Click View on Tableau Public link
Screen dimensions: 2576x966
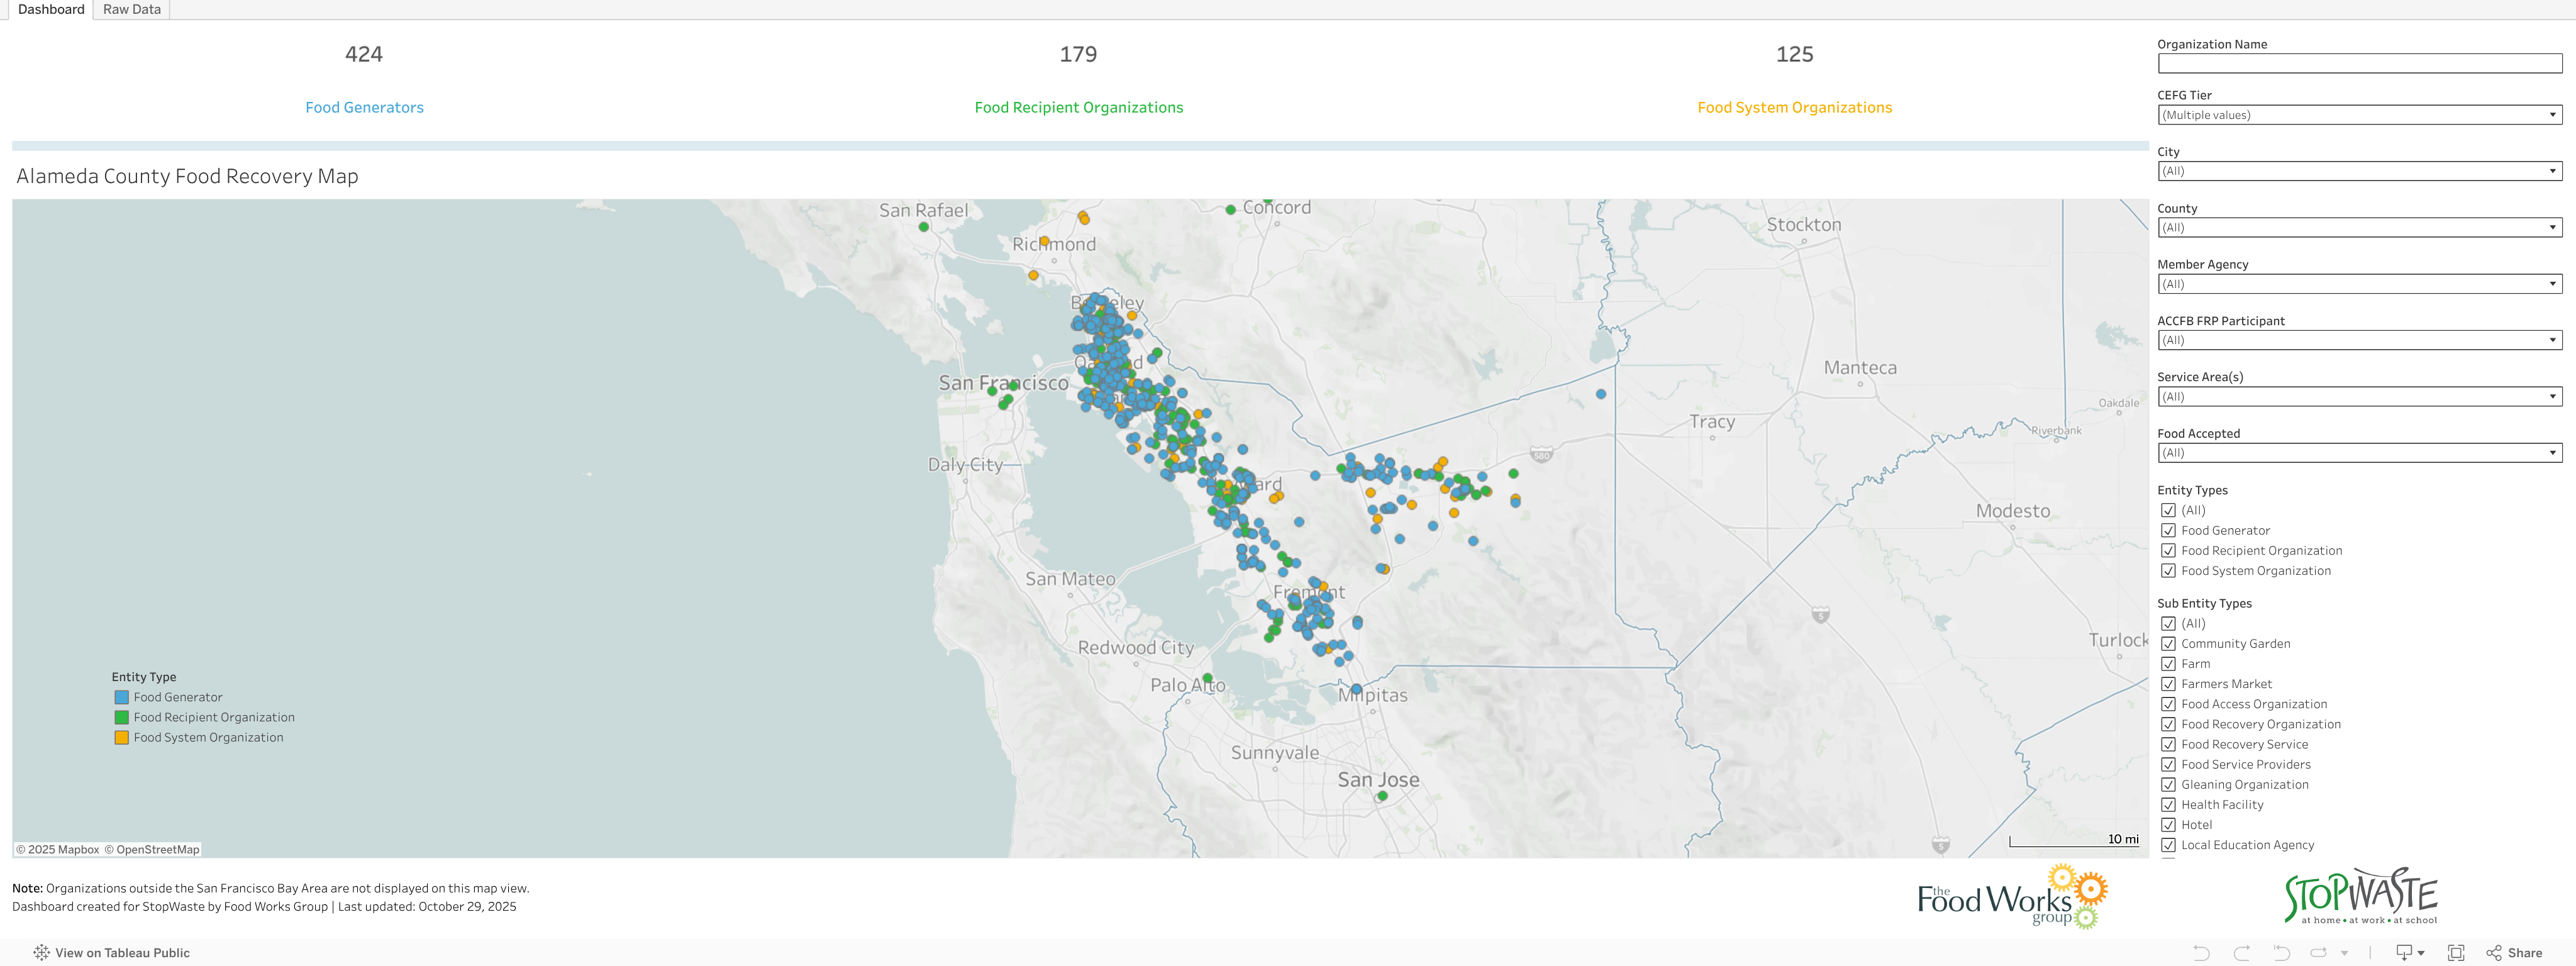coord(122,953)
